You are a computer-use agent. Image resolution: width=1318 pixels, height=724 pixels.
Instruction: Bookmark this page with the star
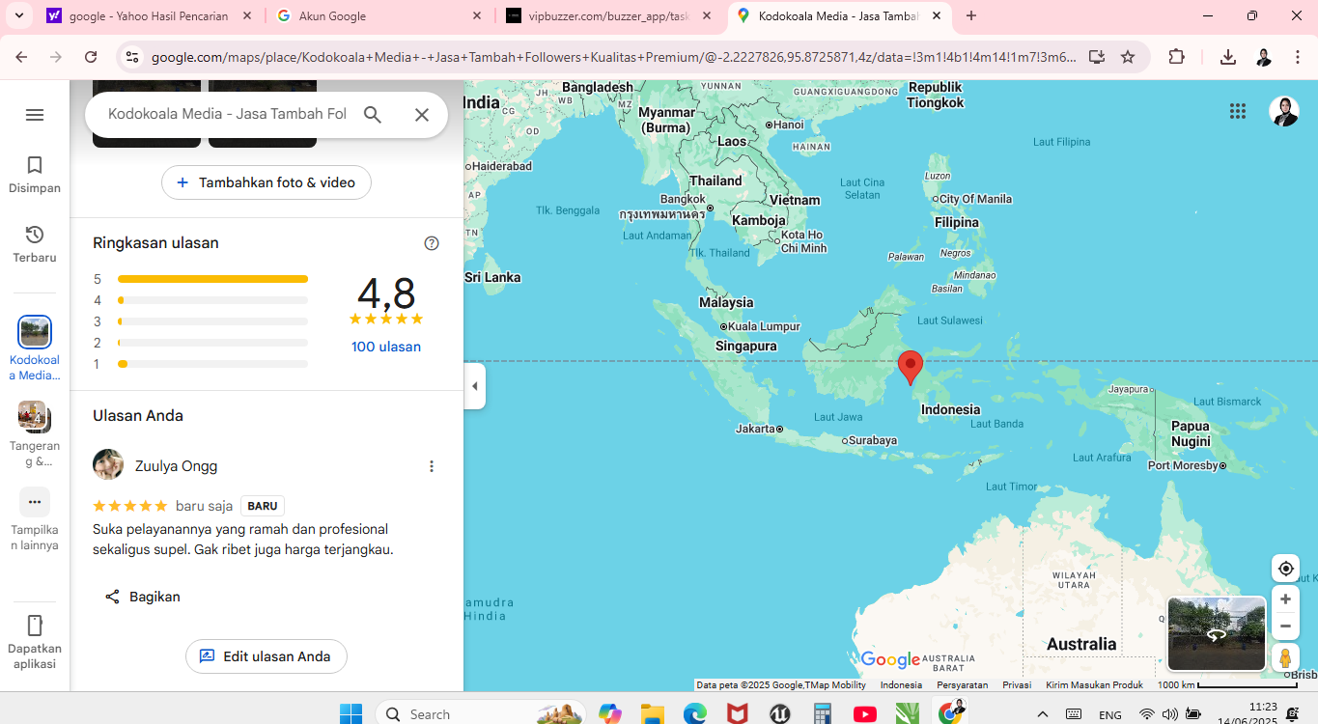point(1128,57)
